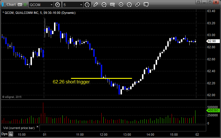Open the time template clock menu
The image size is (221, 138).
[x=87, y=5]
